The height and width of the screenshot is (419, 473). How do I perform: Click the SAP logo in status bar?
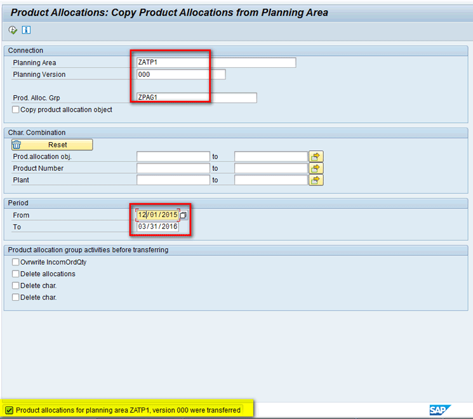tap(439, 410)
